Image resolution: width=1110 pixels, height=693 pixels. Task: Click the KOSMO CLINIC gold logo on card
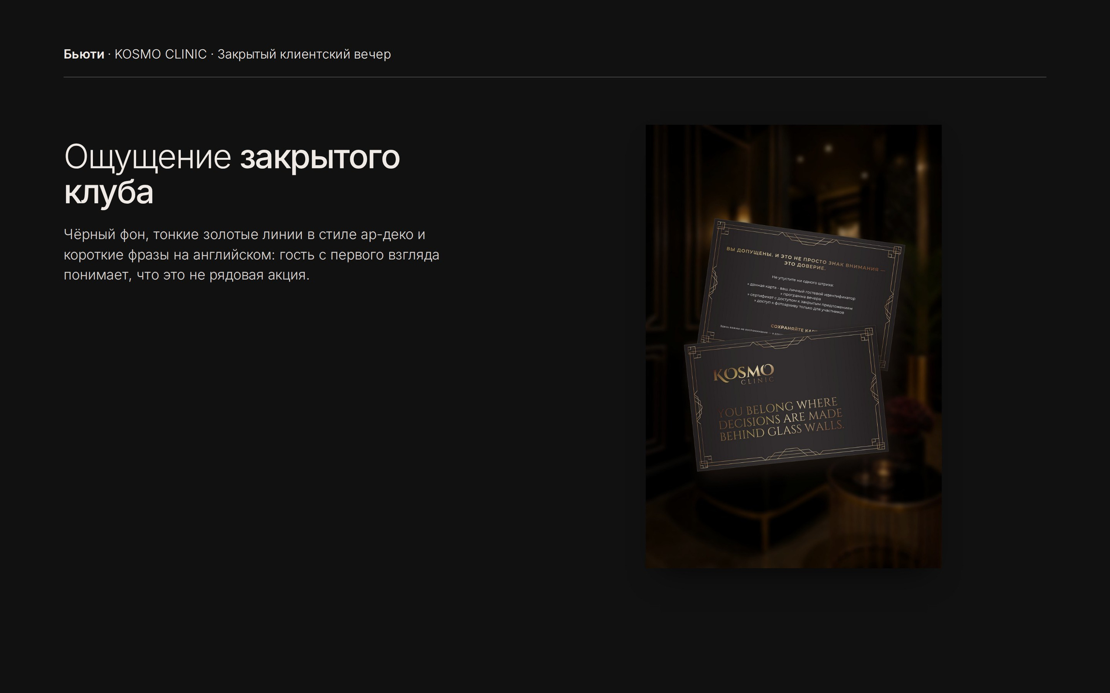click(x=744, y=373)
